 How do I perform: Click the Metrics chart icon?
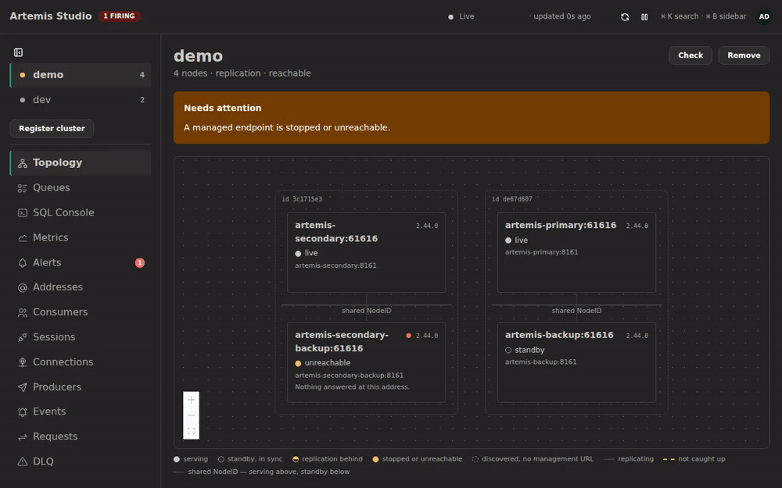point(23,238)
